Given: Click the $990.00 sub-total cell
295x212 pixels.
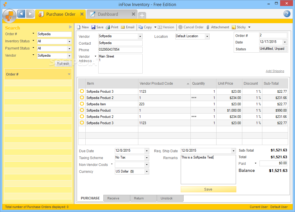Looking at the screenshot, I should click(275, 110).
